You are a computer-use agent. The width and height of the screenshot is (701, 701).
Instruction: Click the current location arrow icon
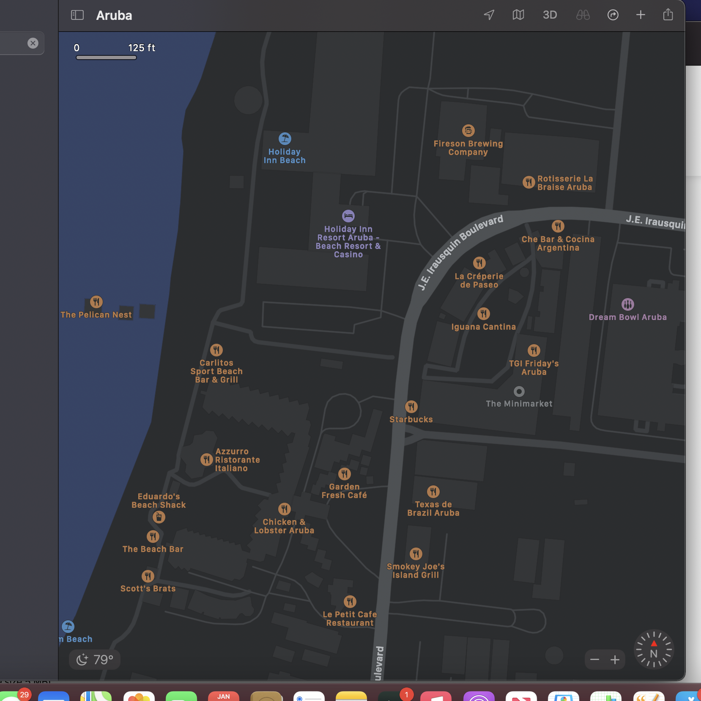point(489,15)
